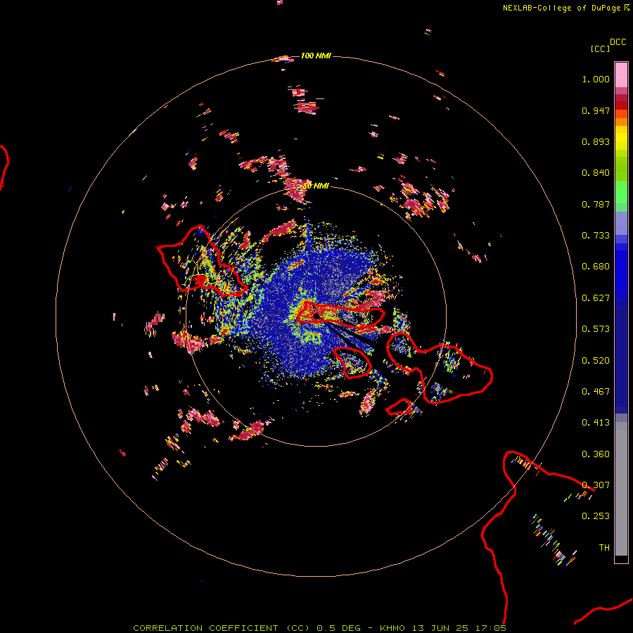This screenshot has height=633, width=633.
Task: Click the 0.467 scale value
Action: (x=596, y=392)
